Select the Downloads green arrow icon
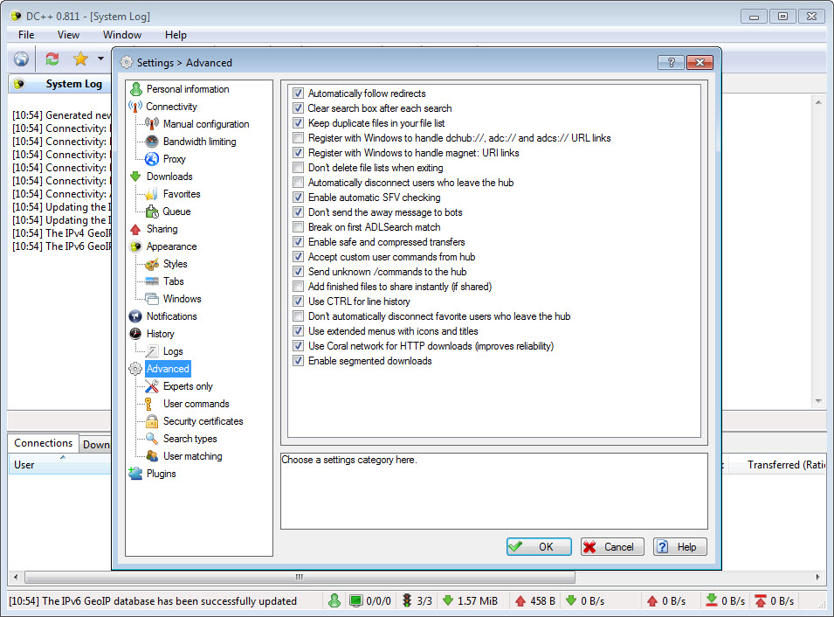Screen dimensions: 834x617 (x=135, y=177)
